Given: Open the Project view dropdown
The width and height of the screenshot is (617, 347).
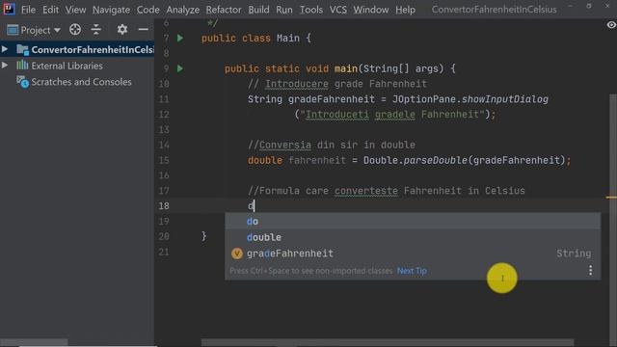Looking at the screenshot, I should [x=34, y=30].
